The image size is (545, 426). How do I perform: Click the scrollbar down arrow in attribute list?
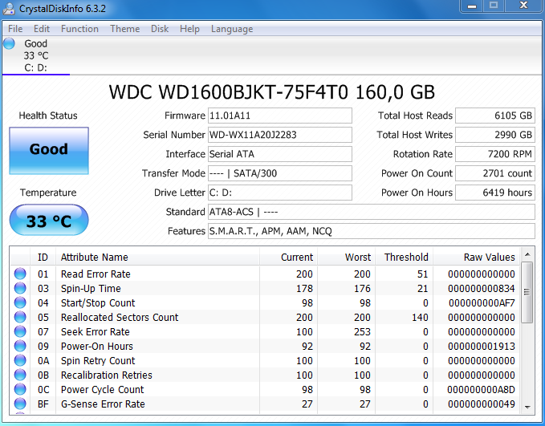527,407
